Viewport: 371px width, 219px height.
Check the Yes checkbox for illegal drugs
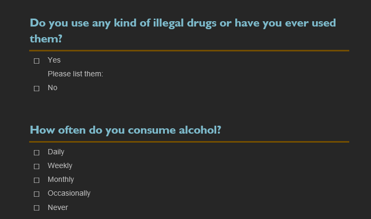[x=37, y=61]
